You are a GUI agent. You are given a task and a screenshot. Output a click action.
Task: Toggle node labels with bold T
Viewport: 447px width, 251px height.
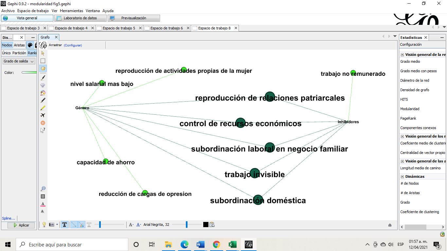pyautogui.click(x=64, y=225)
